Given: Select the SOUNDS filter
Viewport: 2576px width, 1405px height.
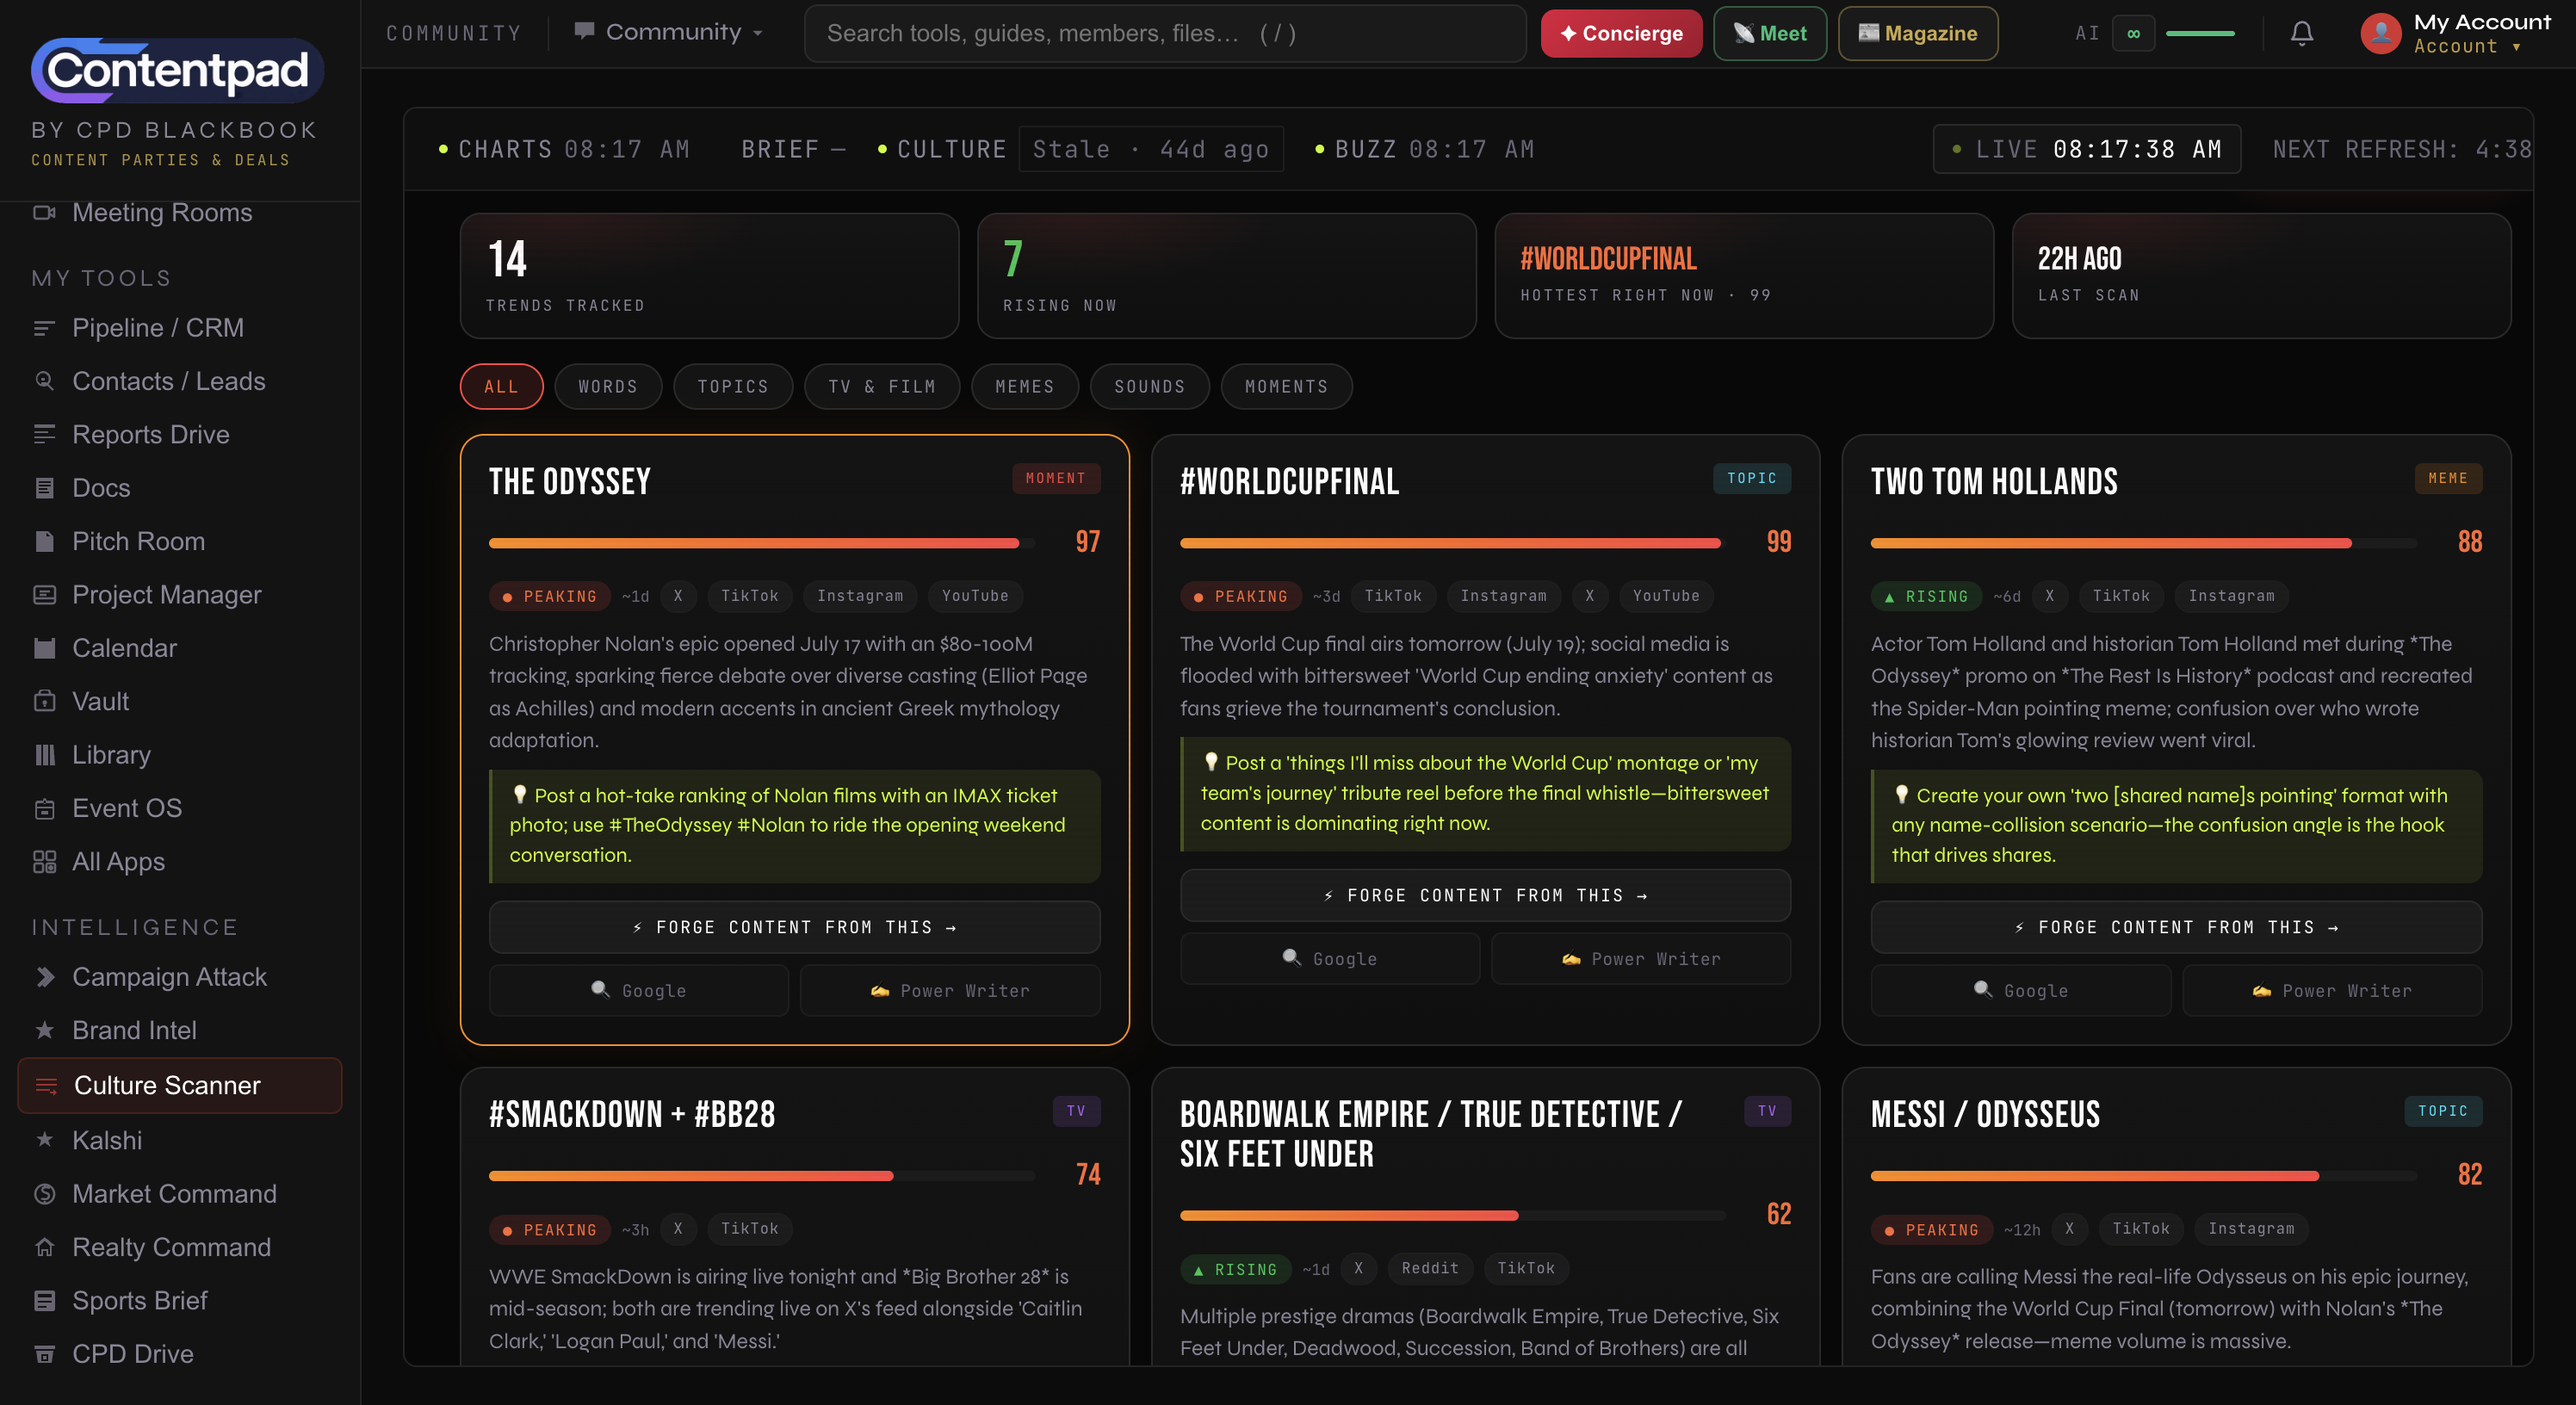Looking at the screenshot, I should pyautogui.click(x=1150, y=387).
